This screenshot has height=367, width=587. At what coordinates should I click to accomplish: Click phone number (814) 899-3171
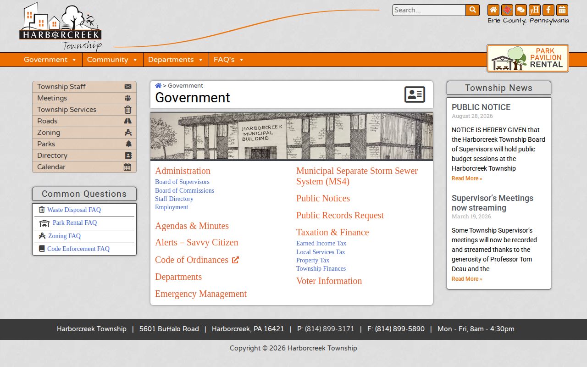[329, 329]
